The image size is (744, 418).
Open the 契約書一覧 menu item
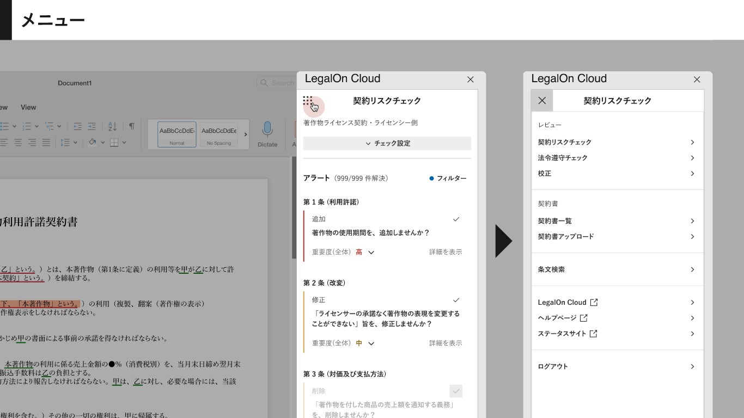click(x=618, y=221)
